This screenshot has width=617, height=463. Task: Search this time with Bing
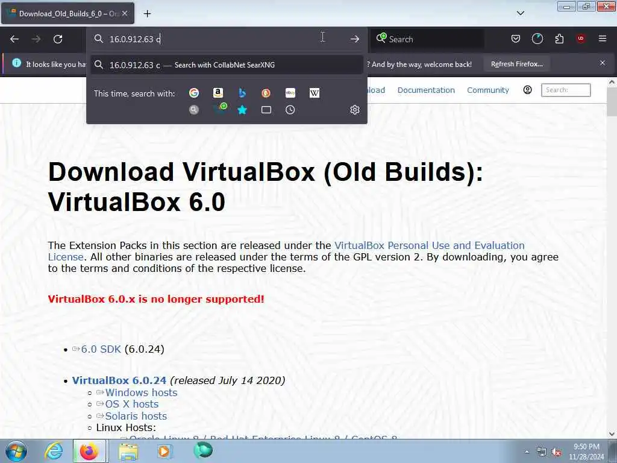pyautogui.click(x=242, y=93)
